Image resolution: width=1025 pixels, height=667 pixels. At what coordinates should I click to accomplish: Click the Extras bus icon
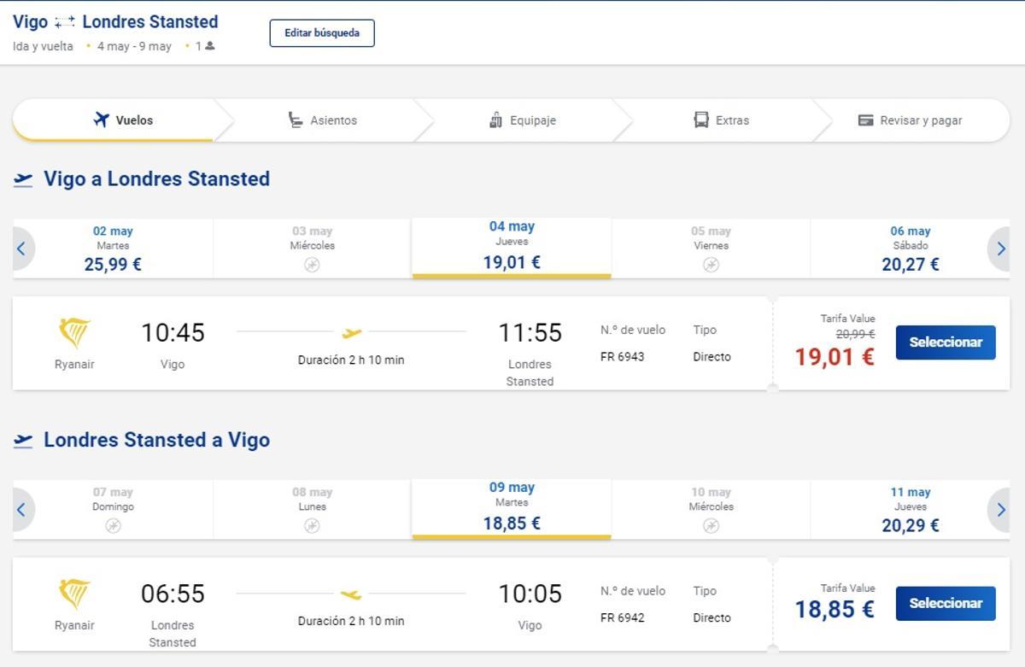[x=701, y=120]
